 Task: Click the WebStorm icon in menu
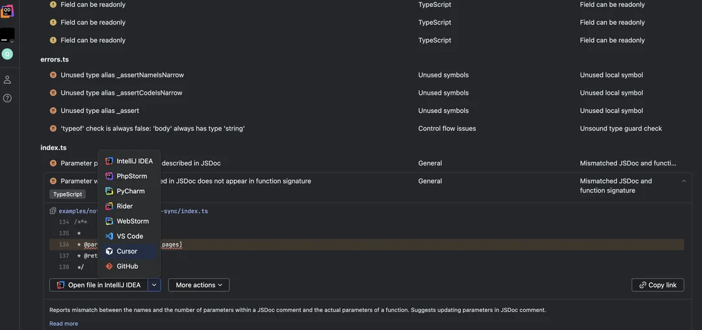tap(109, 221)
